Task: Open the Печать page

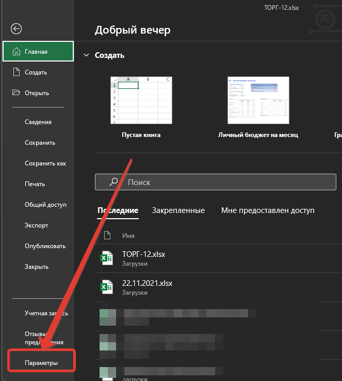Action: (x=35, y=184)
